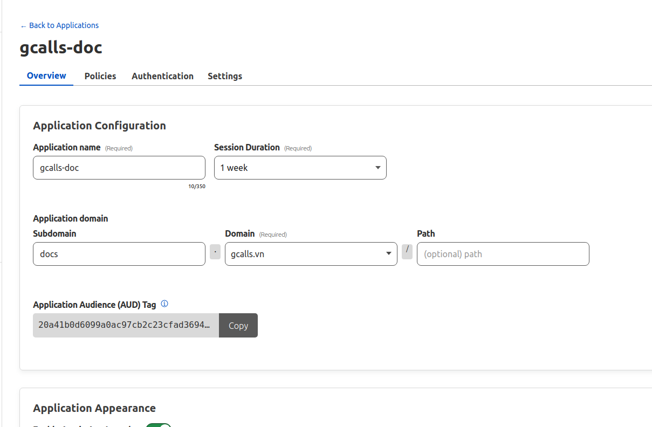Viewport: 652px width, 427px height.
Task: Open the Authentication tab
Action: coord(162,76)
